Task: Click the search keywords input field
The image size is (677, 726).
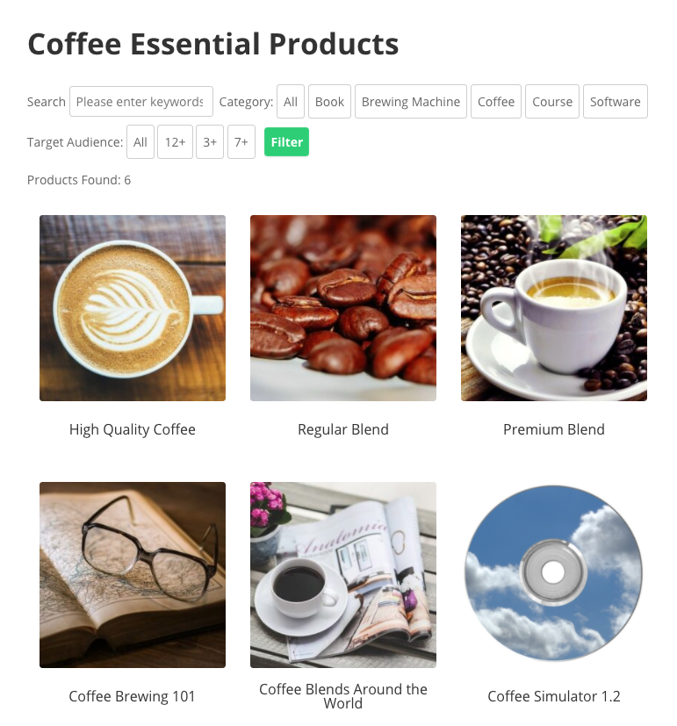Action: [141, 102]
